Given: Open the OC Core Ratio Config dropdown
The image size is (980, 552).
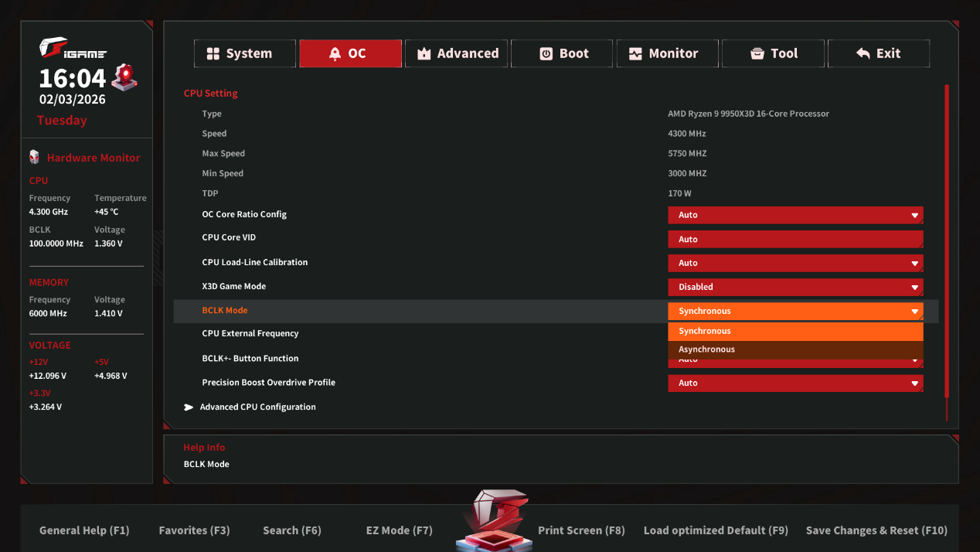Looking at the screenshot, I should click(x=795, y=215).
